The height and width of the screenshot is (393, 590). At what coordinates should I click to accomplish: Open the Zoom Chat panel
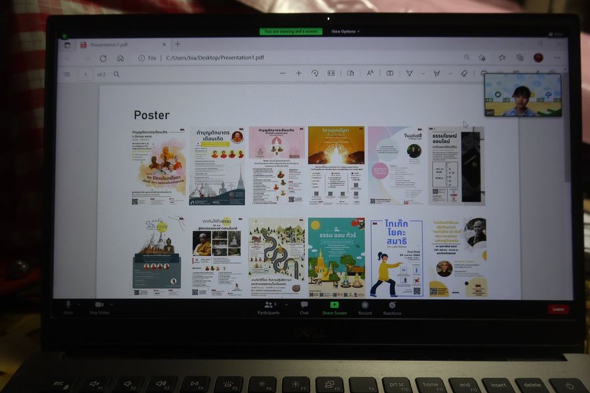[x=304, y=305]
